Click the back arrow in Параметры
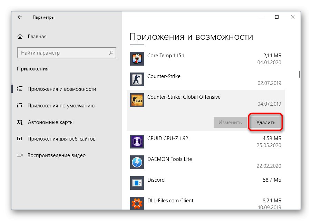This screenshot has height=221, width=312. 20,17
